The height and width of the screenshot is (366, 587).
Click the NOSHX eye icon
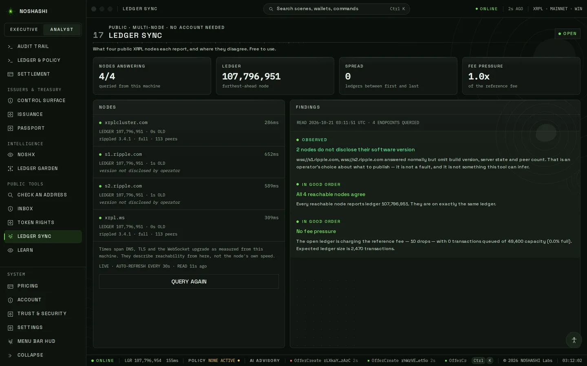pyautogui.click(x=11, y=155)
